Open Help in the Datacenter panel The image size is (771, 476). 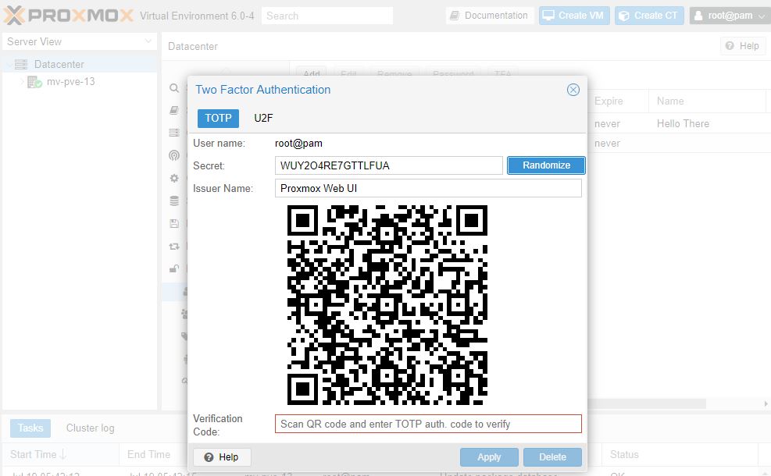coord(743,46)
